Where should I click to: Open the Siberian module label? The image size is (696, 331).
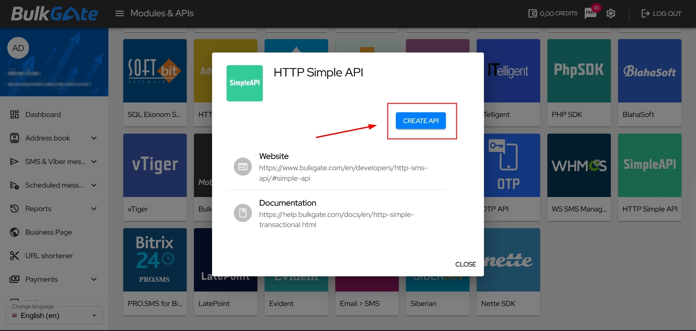coord(423,303)
